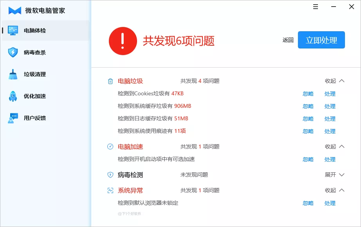
Task: Fix 默认浏览器未锁定 via its 处理 link
Action: [330, 203]
